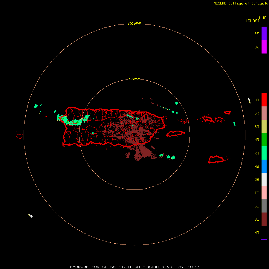269x269 pixels.
Task: Click the GC legend label
Action: coord(256,206)
